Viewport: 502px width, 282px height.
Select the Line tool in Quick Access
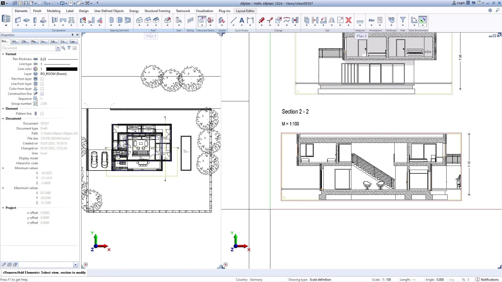pos(233,20)
